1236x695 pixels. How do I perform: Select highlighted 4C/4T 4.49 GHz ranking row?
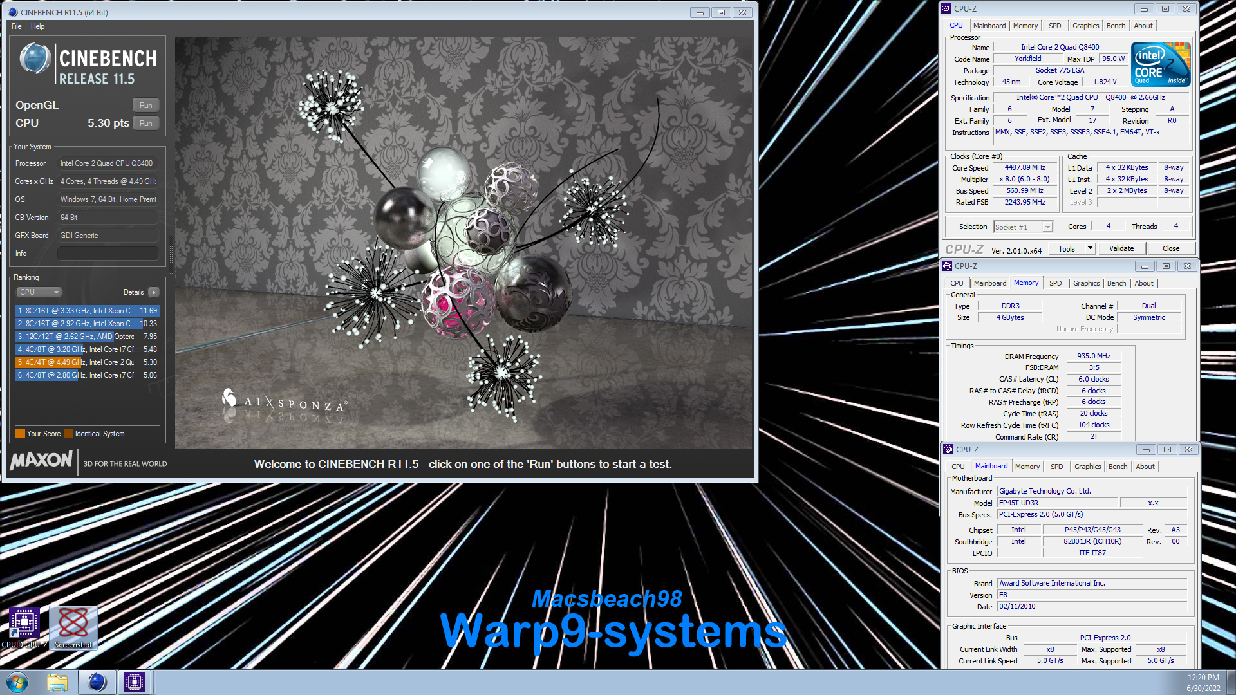[x=87, y=362]
